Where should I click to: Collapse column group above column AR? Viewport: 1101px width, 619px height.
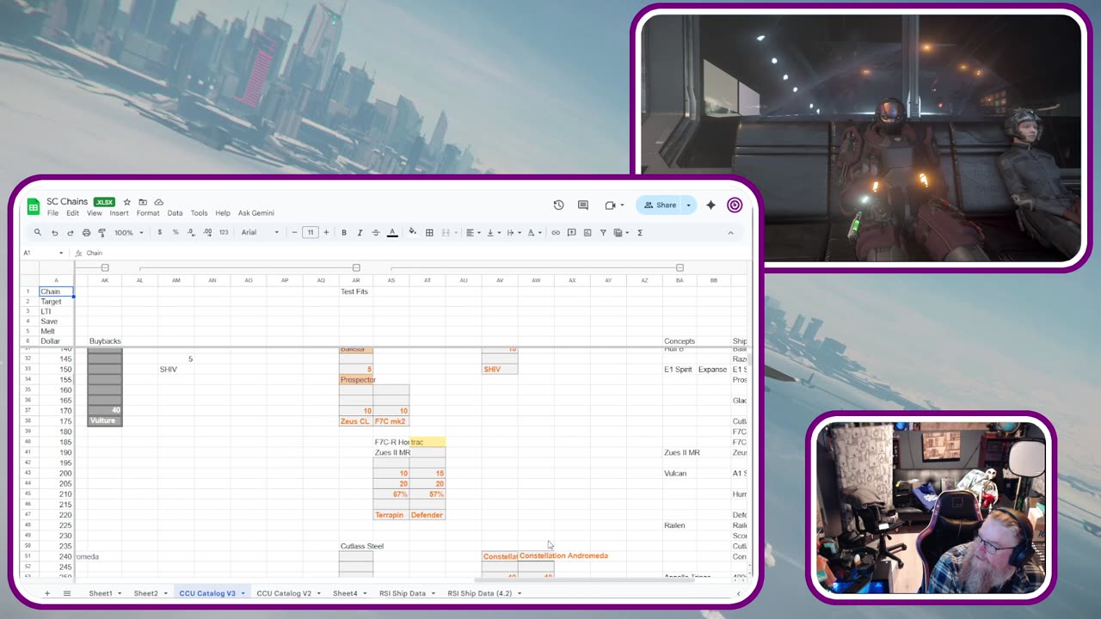pyautogui.click(x=356, y=268)
